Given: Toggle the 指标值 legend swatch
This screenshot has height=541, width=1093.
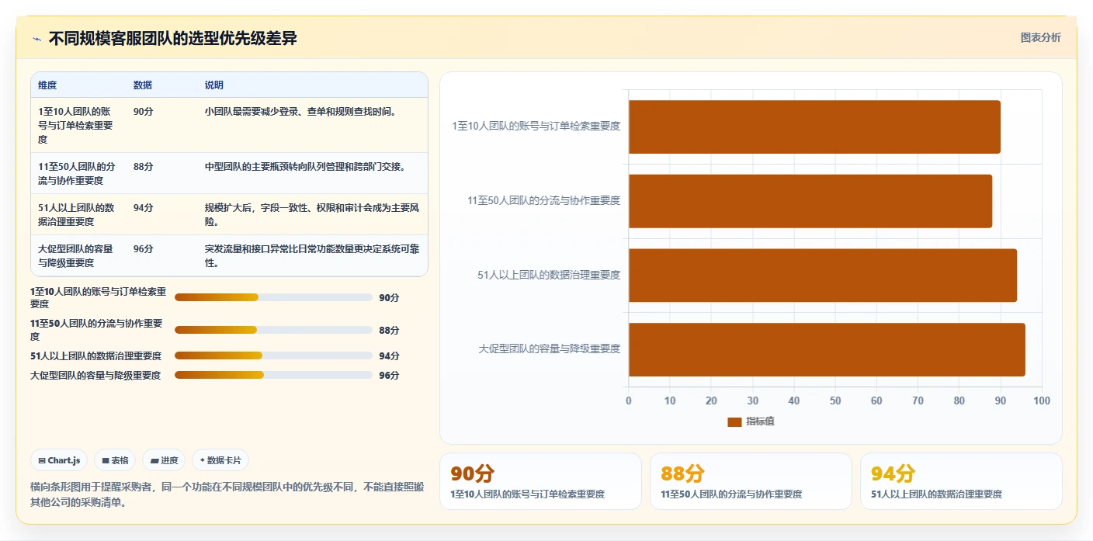Looking at the screenshot, I should coord(734,421).
